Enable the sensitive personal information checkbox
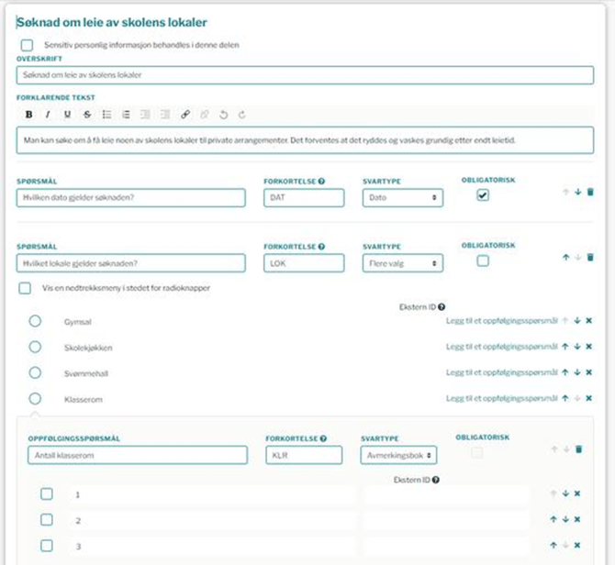The width and height of the screenshot is (615, 565). coord(28,45)
